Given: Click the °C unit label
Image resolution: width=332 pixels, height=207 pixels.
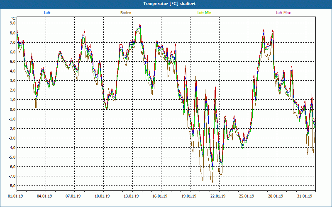Looking at the screenshot, I should click(13, 19).
